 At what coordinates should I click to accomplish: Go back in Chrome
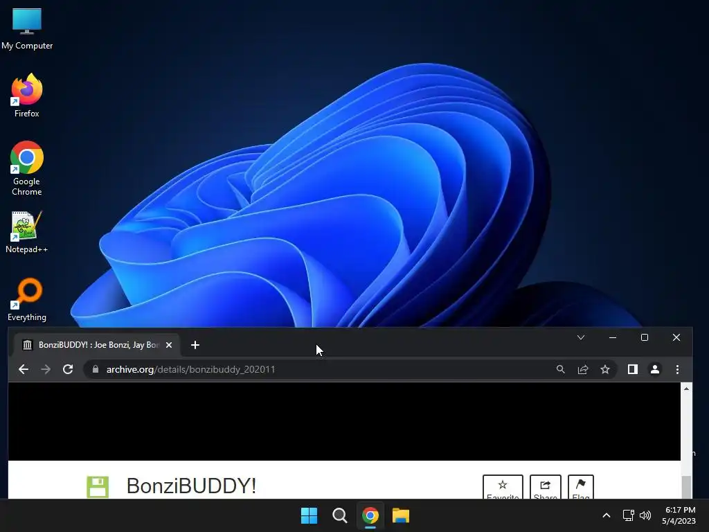tap(24, 370)
